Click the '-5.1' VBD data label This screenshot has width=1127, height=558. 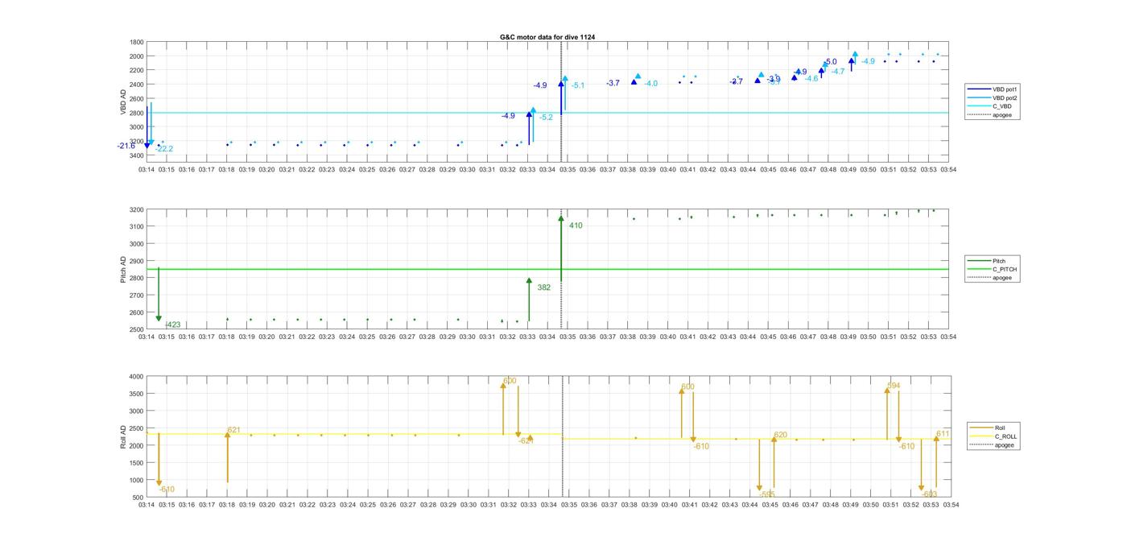(578, 85)
